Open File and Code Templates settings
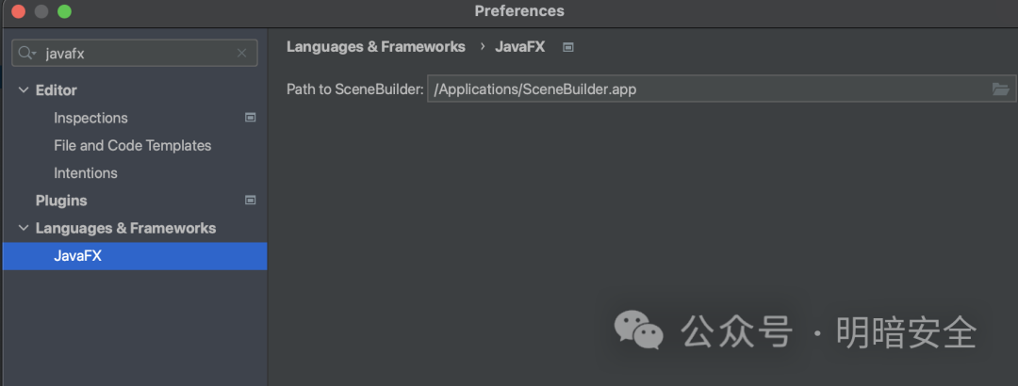 (x=132, y=146)
